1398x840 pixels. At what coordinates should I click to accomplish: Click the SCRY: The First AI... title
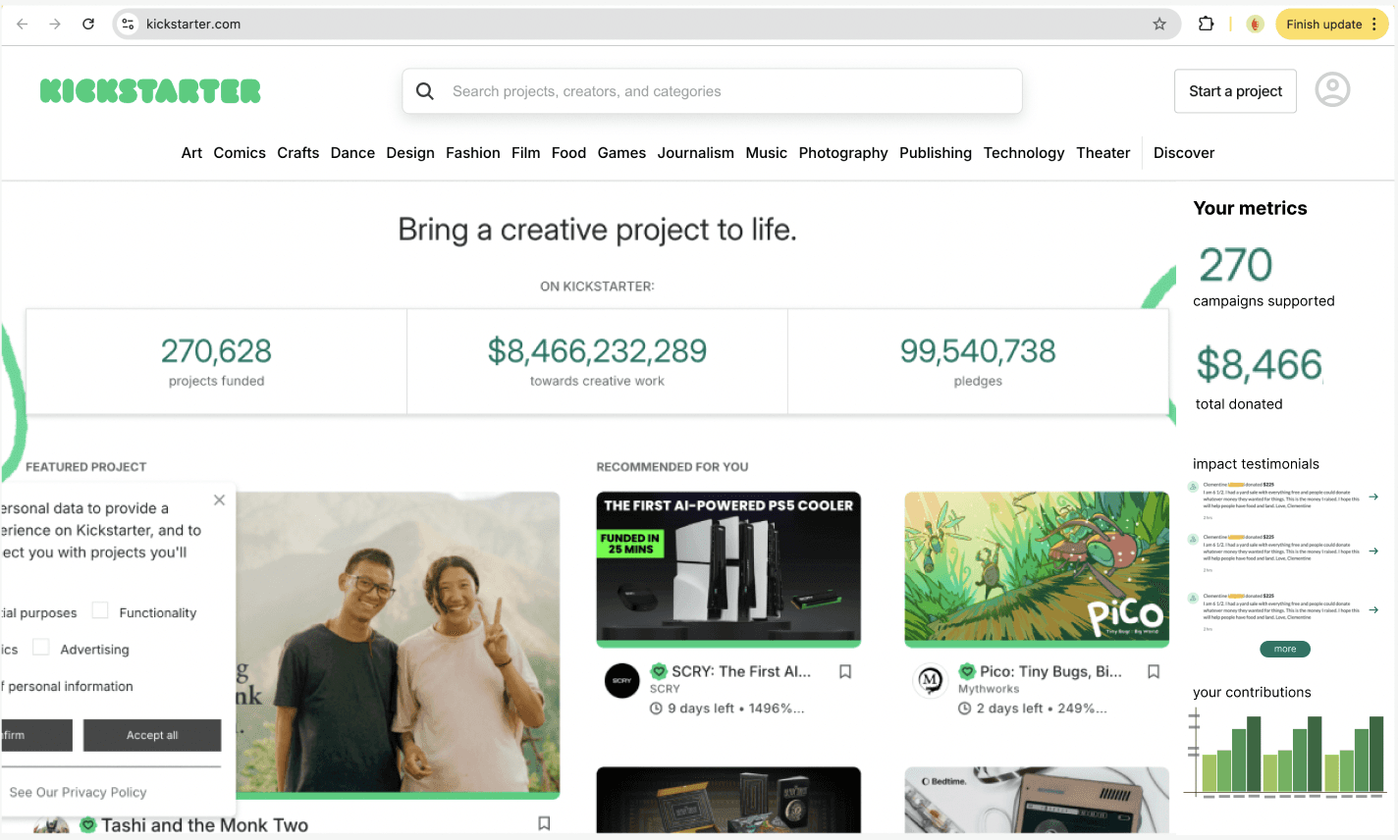(741, 671)
